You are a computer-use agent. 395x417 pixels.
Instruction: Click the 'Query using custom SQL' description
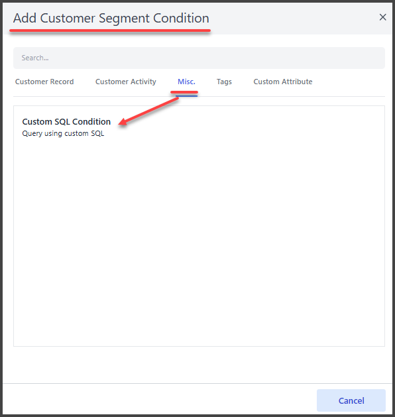[x=63, y=133]
